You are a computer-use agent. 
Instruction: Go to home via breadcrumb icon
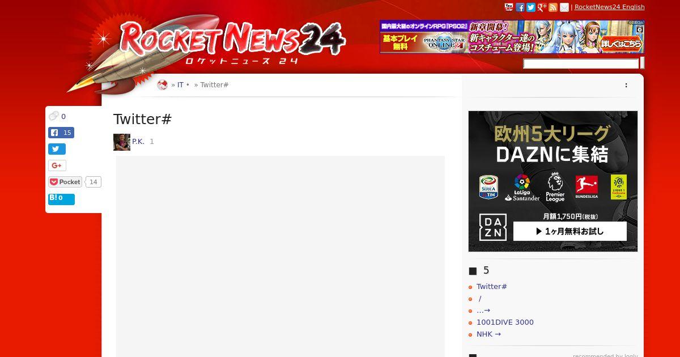tap(163, 85)
